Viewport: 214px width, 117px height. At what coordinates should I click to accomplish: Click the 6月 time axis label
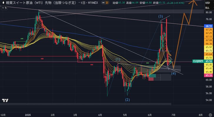click(150, 115)
